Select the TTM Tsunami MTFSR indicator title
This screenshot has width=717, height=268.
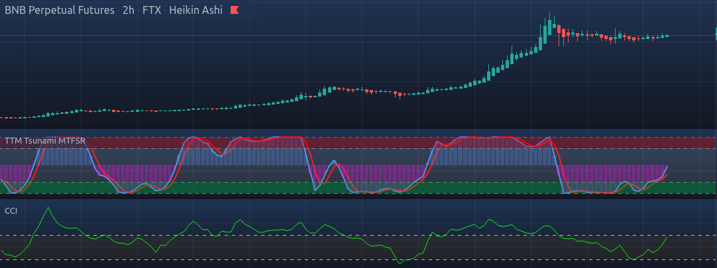pos(45,141)
